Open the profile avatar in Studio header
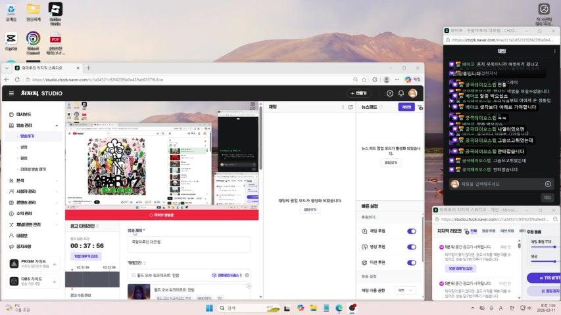This screenshot has width=561, height=315. click(x=412, y=93)
